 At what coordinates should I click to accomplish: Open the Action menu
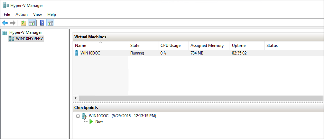(x=21, y=14)
